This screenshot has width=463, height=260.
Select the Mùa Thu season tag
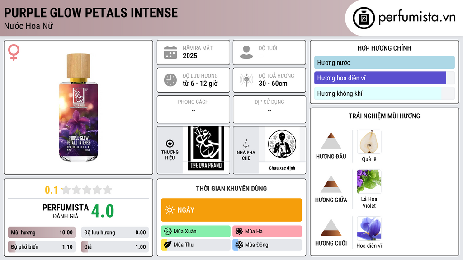pyautogui.click(x=196, y=245)
